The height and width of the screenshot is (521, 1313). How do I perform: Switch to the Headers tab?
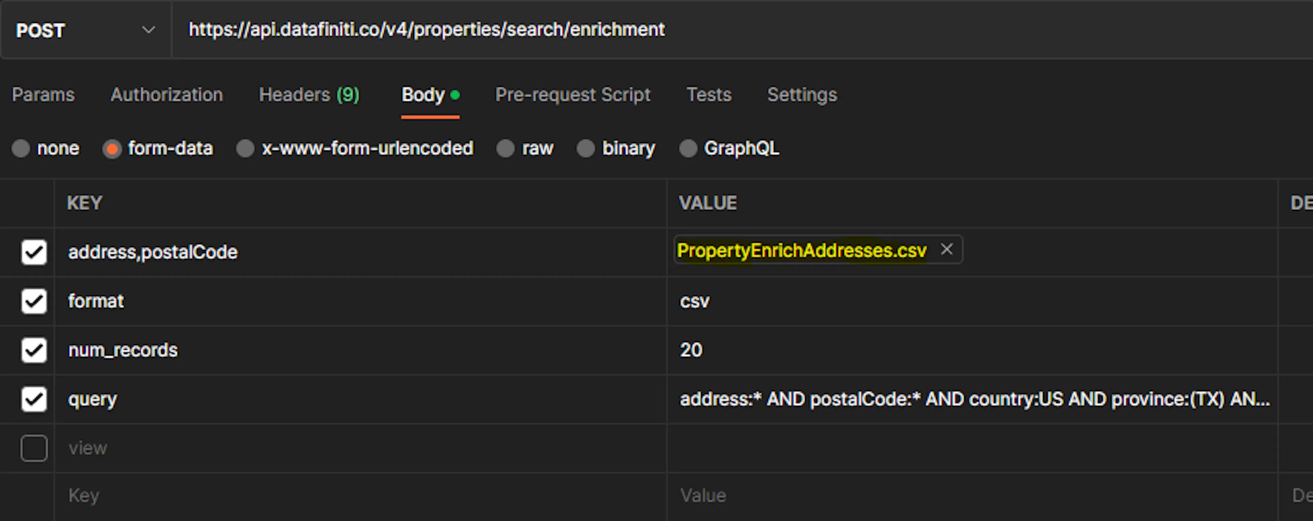308,95
